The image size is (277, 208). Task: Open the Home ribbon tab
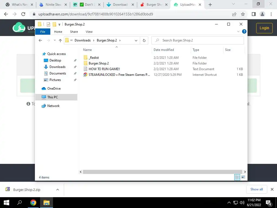[58, 32]
